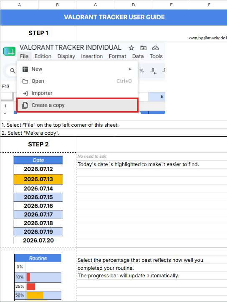This screenshot has width=227, height=302.
Task: Click the 25% routine value
Action: (x=20, y=287)
